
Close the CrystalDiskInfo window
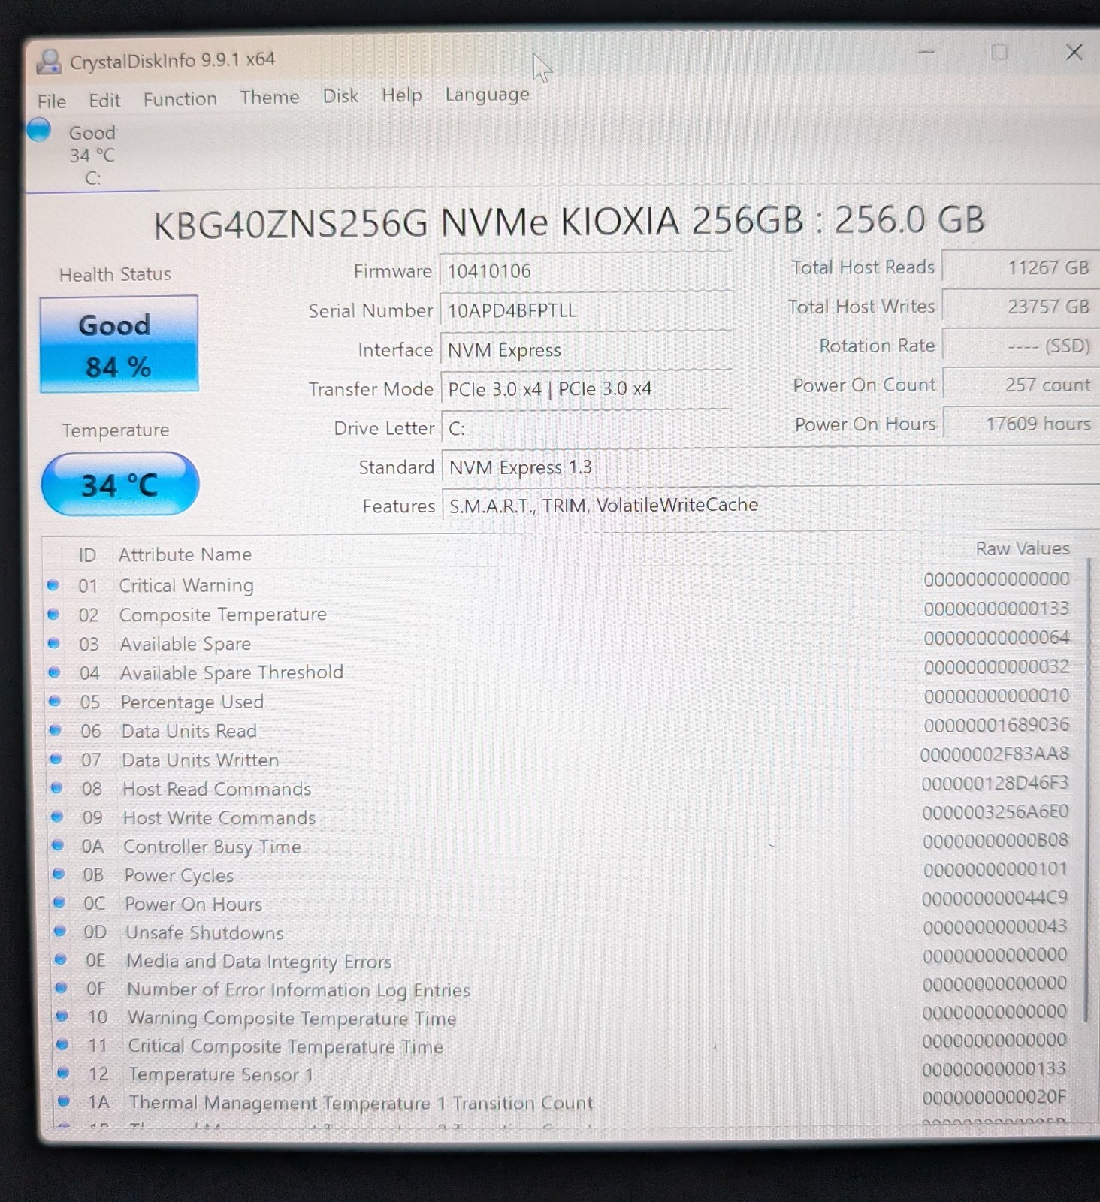coord(1074,52)
